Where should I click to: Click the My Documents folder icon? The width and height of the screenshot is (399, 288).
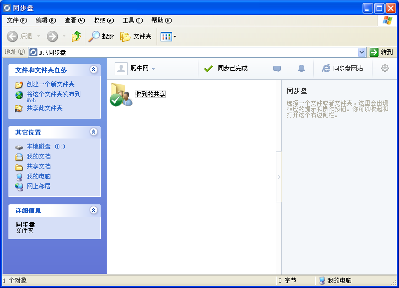19,157
